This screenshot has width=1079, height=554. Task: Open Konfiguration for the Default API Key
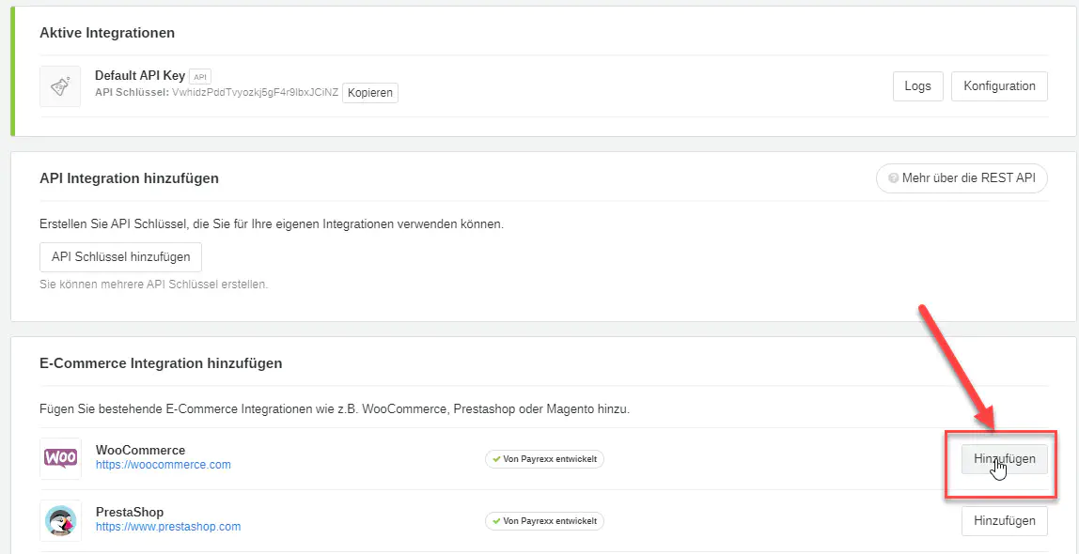[999, 85]
